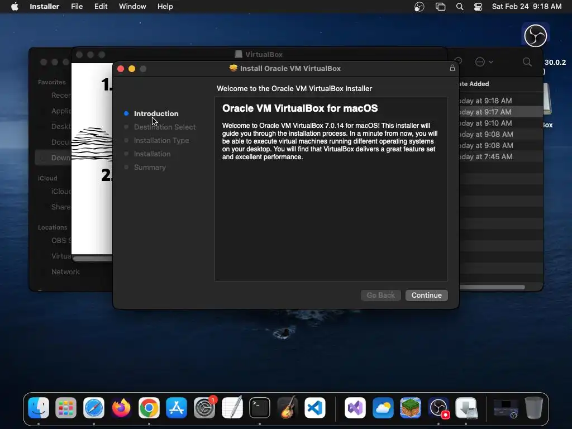Click the Date Added column header in Finder
The width and height of the screenshot is (572, 429).
click(474, 84)
